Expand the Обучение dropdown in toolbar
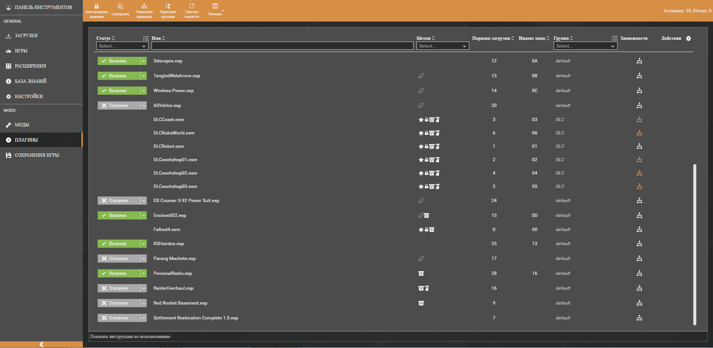This screenshot has height=348, width=713. (x=223, y=11)
